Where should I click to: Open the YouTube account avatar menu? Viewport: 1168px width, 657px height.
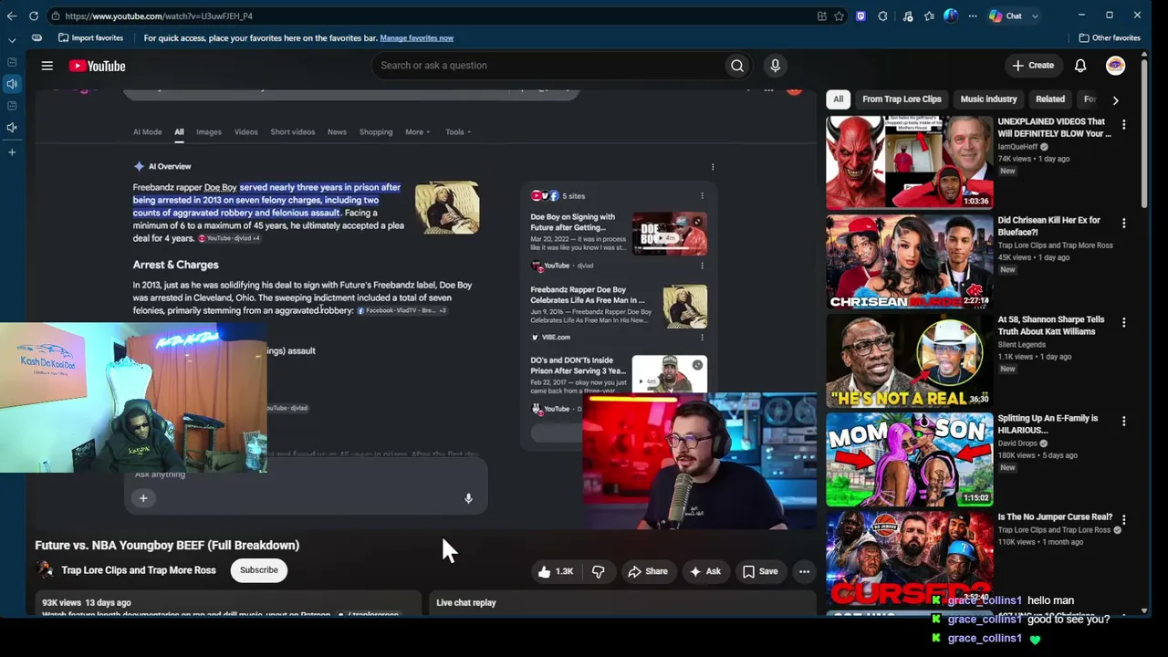coord(1115,66)
